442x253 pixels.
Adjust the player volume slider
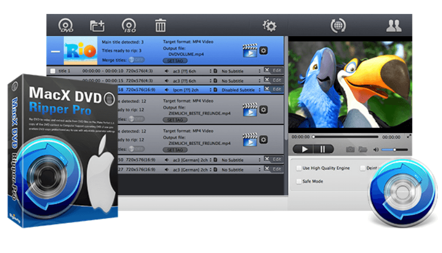pos(394,150)
